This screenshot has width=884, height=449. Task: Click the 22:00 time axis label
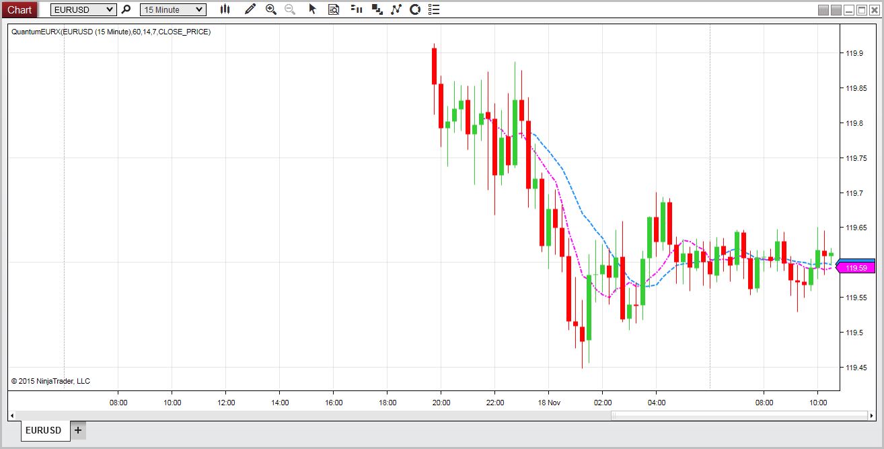(x=495, y=403)
